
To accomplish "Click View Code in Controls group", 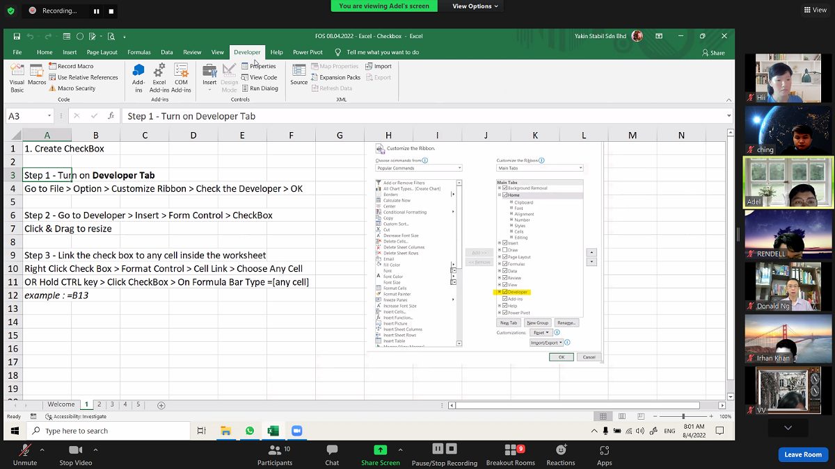I will [x=260, y=77].
